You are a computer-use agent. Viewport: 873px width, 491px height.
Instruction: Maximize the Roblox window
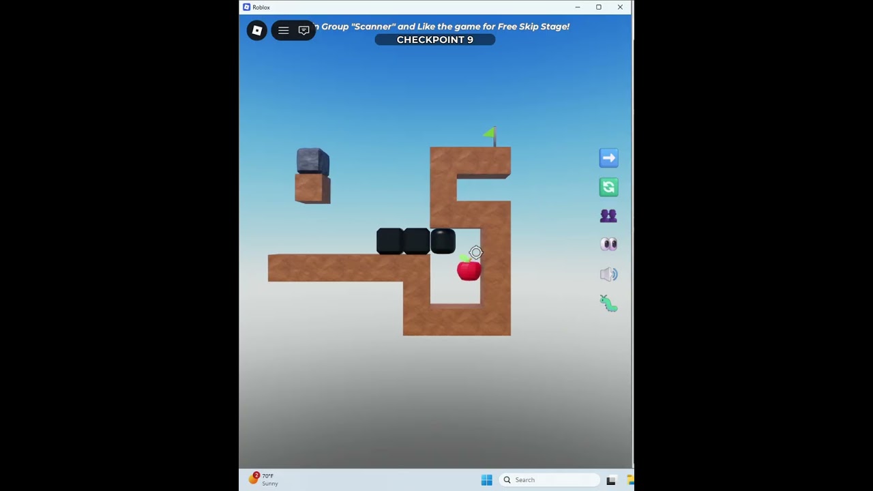click(599, 7)
